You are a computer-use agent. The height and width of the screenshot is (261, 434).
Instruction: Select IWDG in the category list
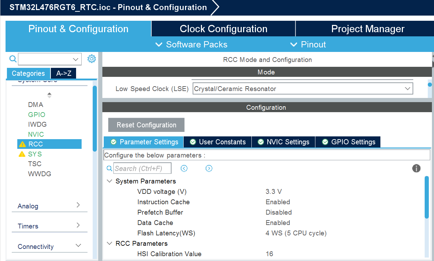[37, 124]
